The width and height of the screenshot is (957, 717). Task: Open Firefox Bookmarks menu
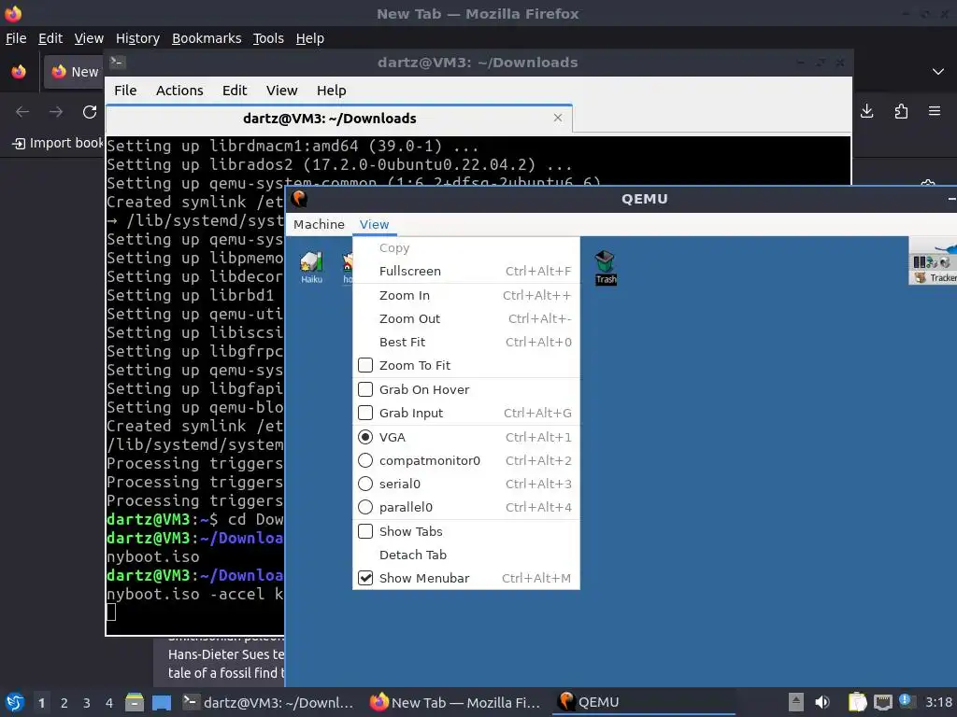tap(207, 38)
